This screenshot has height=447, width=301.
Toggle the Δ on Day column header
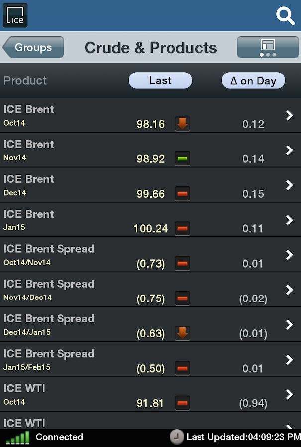253,80
